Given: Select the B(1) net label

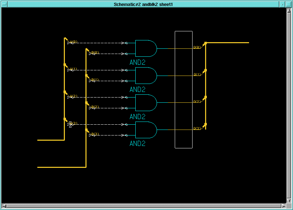Looking at the screenshot, I should pos(95,80).
